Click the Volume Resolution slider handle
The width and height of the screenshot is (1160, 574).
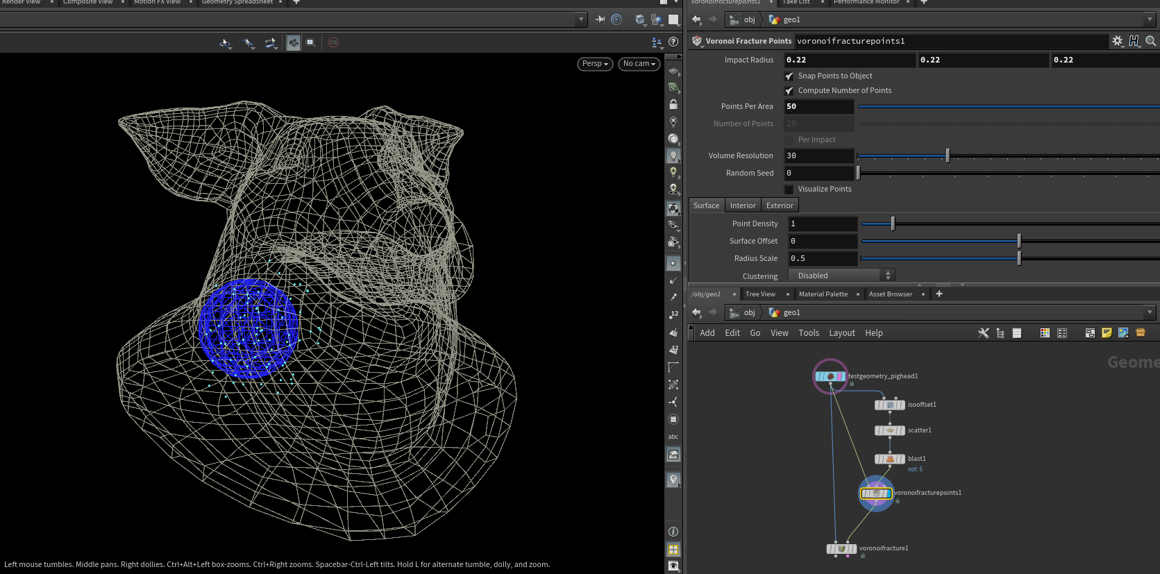click(x=948, y=156)
